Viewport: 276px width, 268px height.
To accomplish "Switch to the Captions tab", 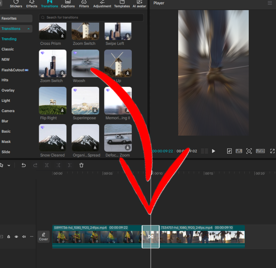I will (68, 4).
